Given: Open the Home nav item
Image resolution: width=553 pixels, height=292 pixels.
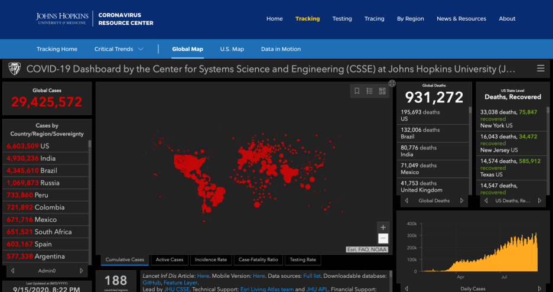Looking at the screenshot, I should 274,19.
